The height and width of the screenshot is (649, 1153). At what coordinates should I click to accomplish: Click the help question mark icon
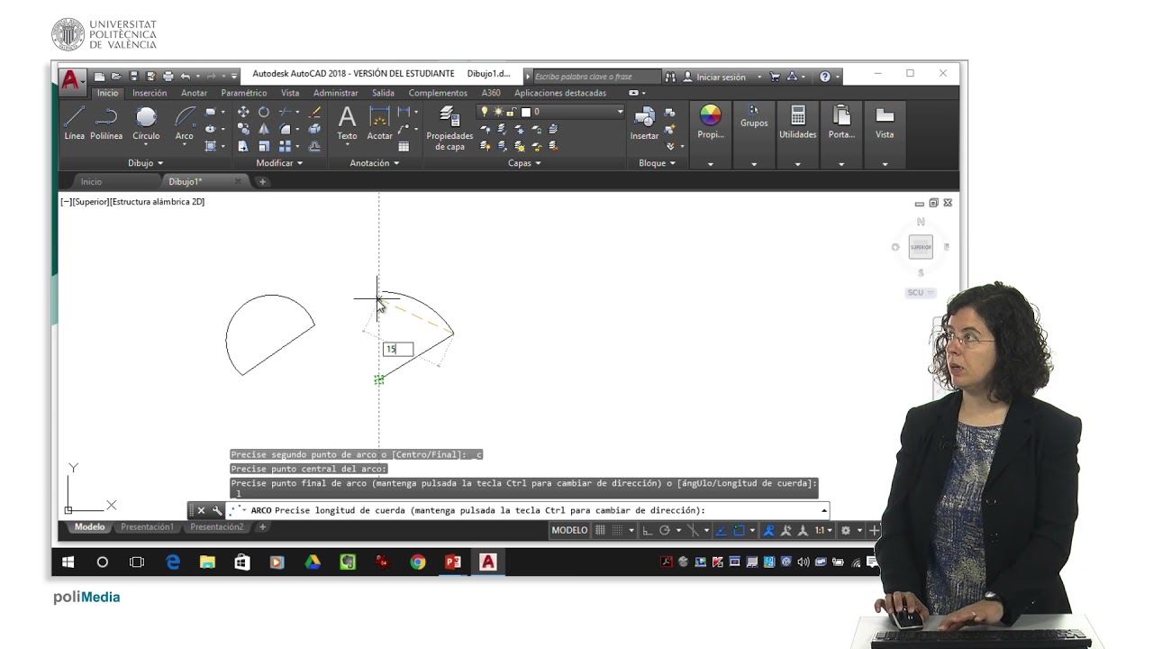[825, 77]
